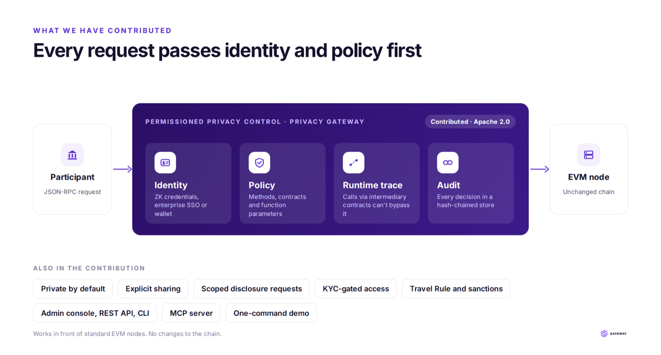Click the JSON-RPC request caption
The width and height of the screenshot is (661, 355).
[x=72, y=192]
